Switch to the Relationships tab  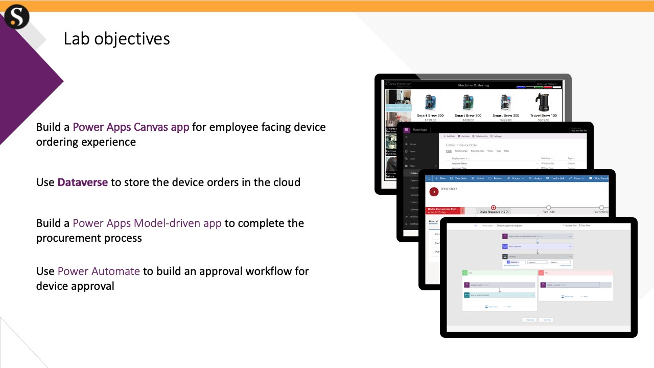pos(461,151)
